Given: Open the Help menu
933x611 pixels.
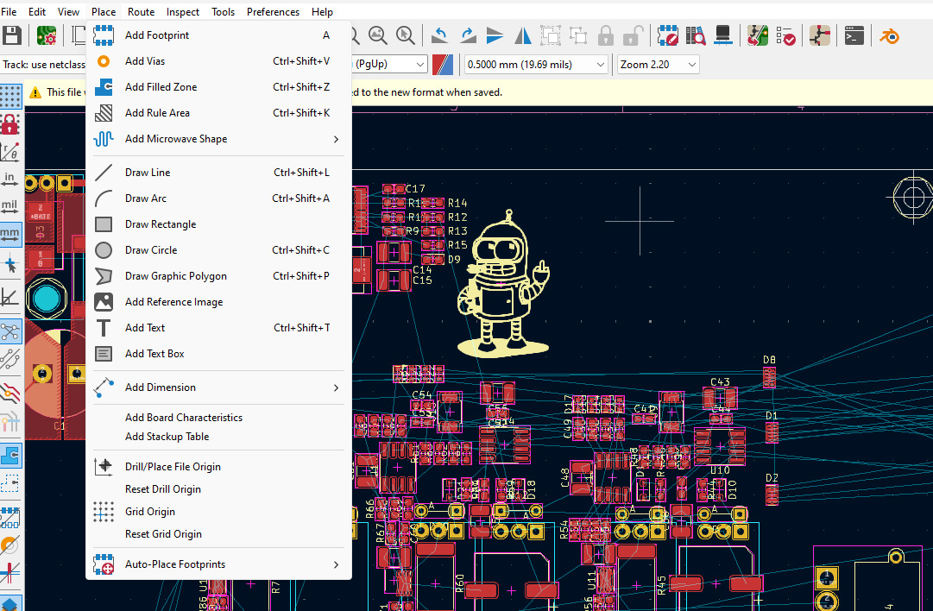Looking at the screenshot, I should pos(322,12).
